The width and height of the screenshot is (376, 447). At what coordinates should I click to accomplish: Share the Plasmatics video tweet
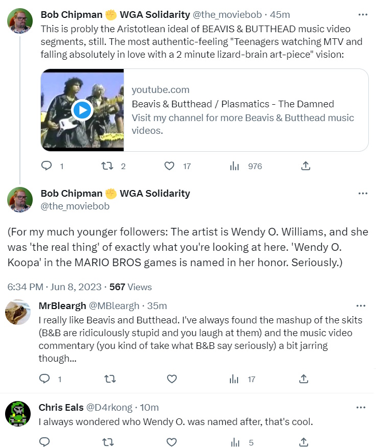pos(306,166)
